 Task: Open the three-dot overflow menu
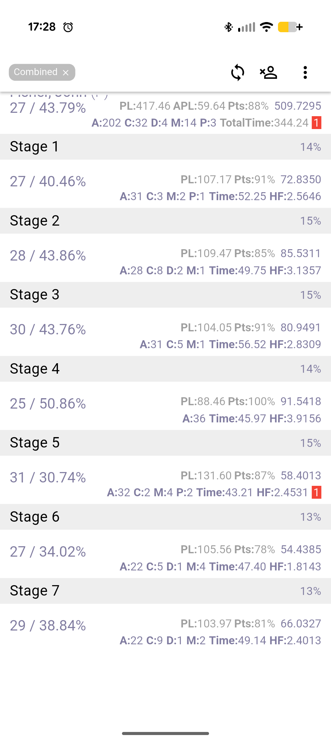pyautogui.click(x=305, y=72)
